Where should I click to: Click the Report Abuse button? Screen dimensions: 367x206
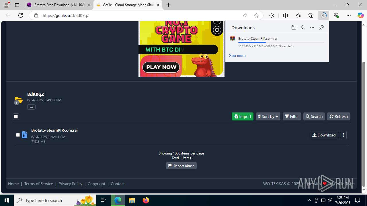pyautogui.click(x=181, y=166)
